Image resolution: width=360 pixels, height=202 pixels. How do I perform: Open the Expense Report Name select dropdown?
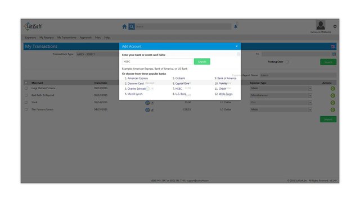[298, 75]
